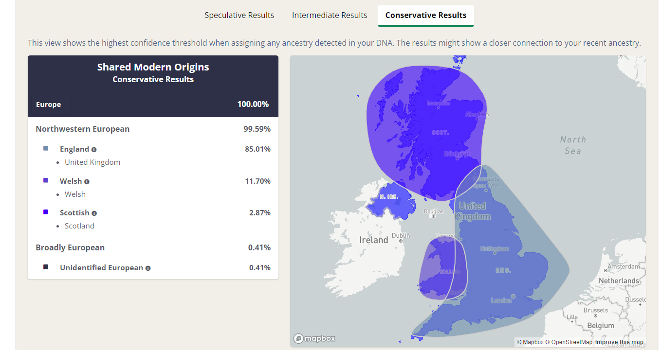Screen dimensions: 661x350
Task: Open the Scottish info icon
Action: [x=94, y=213]
